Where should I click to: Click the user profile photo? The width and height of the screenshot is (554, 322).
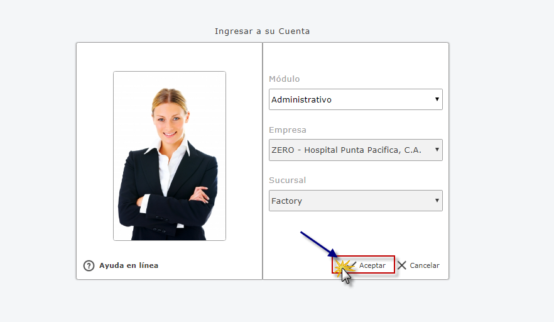click(x=170, y=156)
